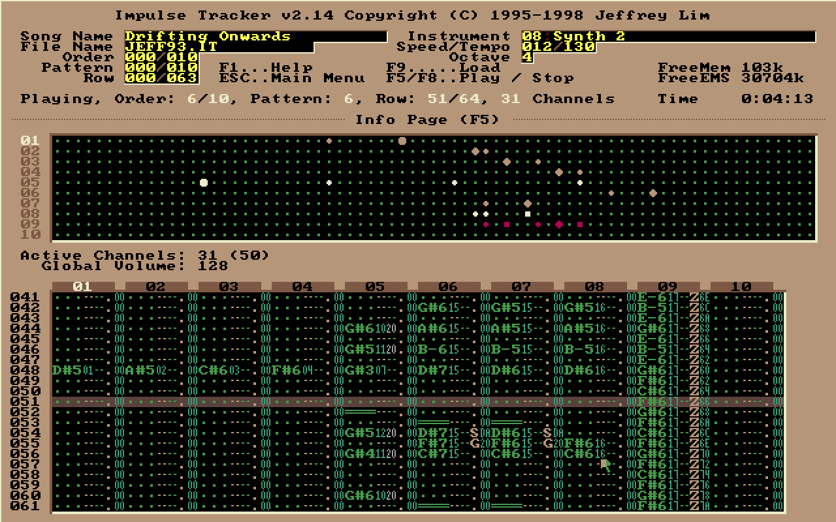Viewport: 836px width, 522px height.
Task: Click the Pattern value 000/010 in the header
Action: coord(161,68)
